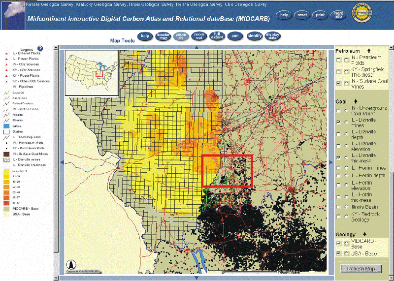Click the legend scrollbar up arrow
Image resolution: width=394 pixels, height=281 pixels.
coord(56,48)
